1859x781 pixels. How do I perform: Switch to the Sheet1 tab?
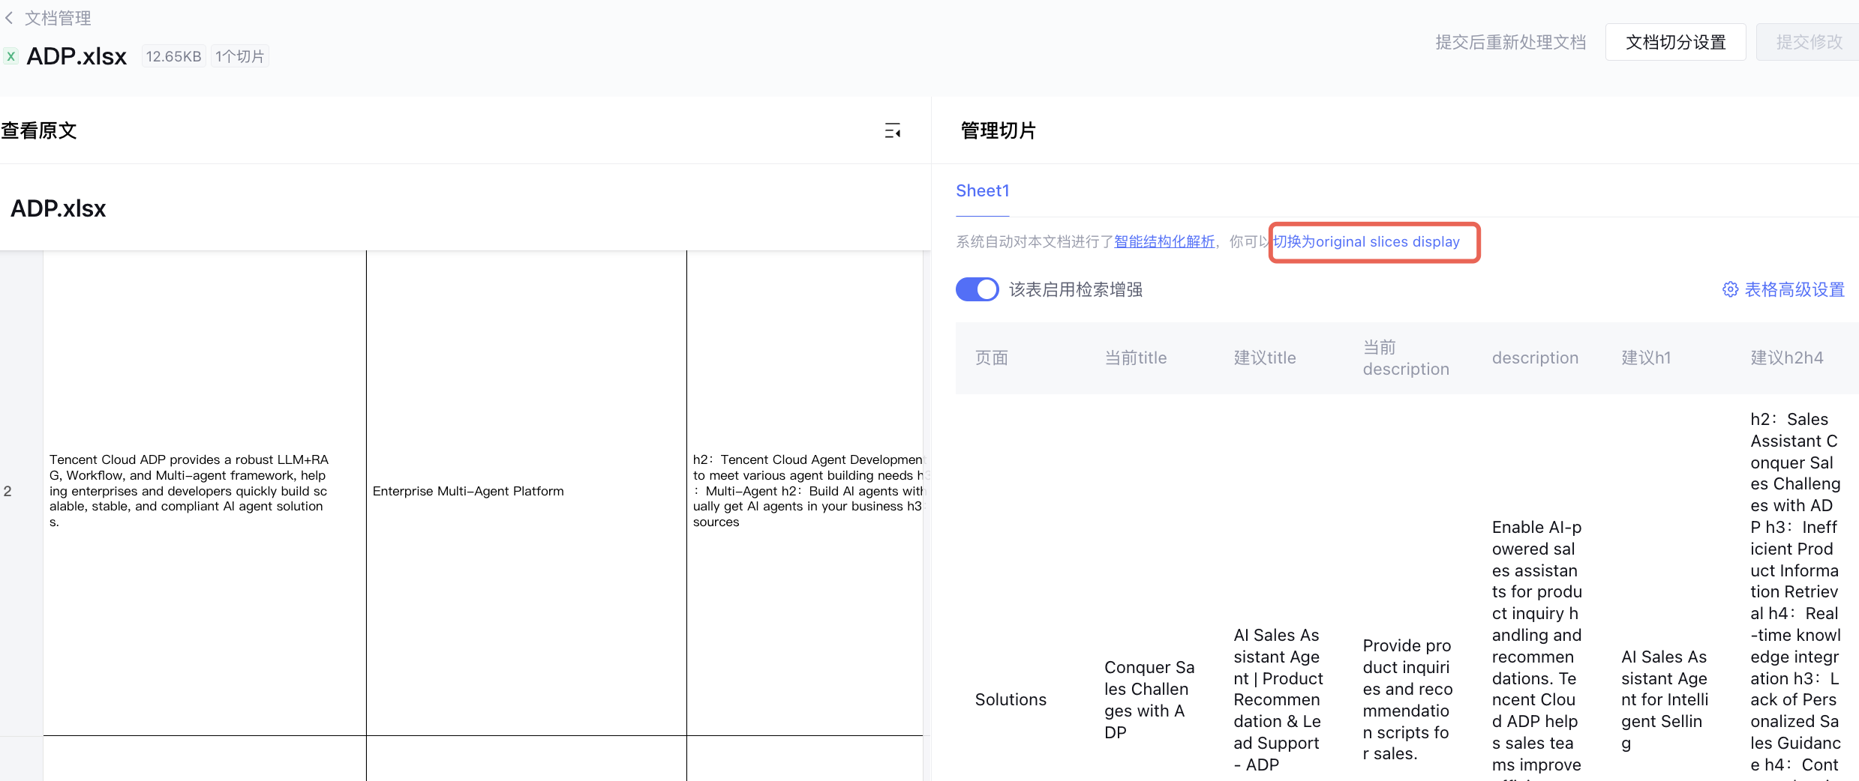click(982, 191)
